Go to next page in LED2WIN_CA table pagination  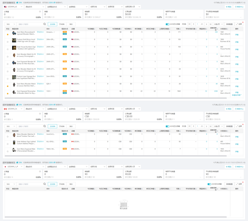pyautogui.click(x=206, y=126)
